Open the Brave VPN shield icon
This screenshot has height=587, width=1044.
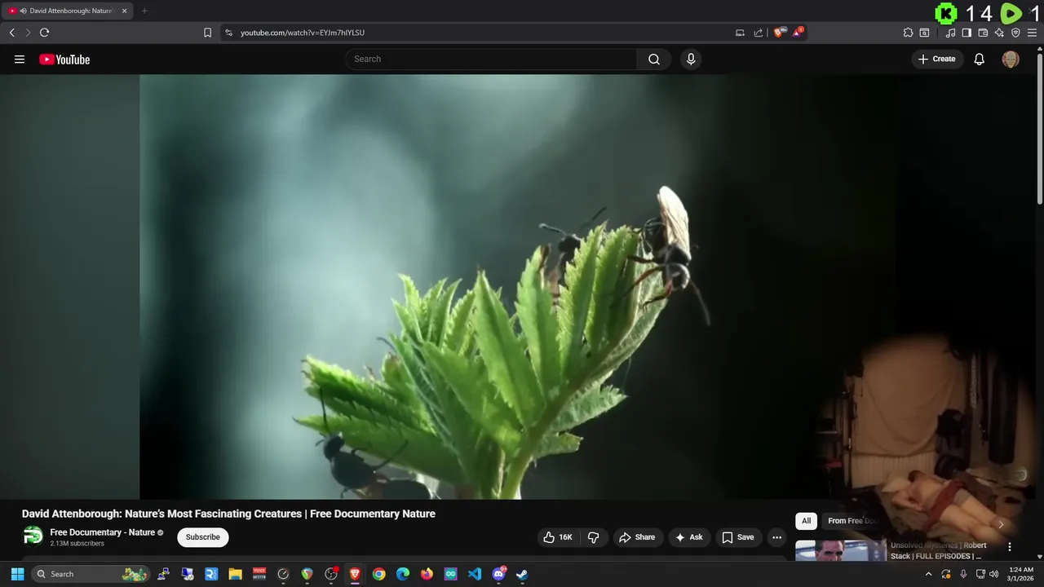tap(1015, 33)
